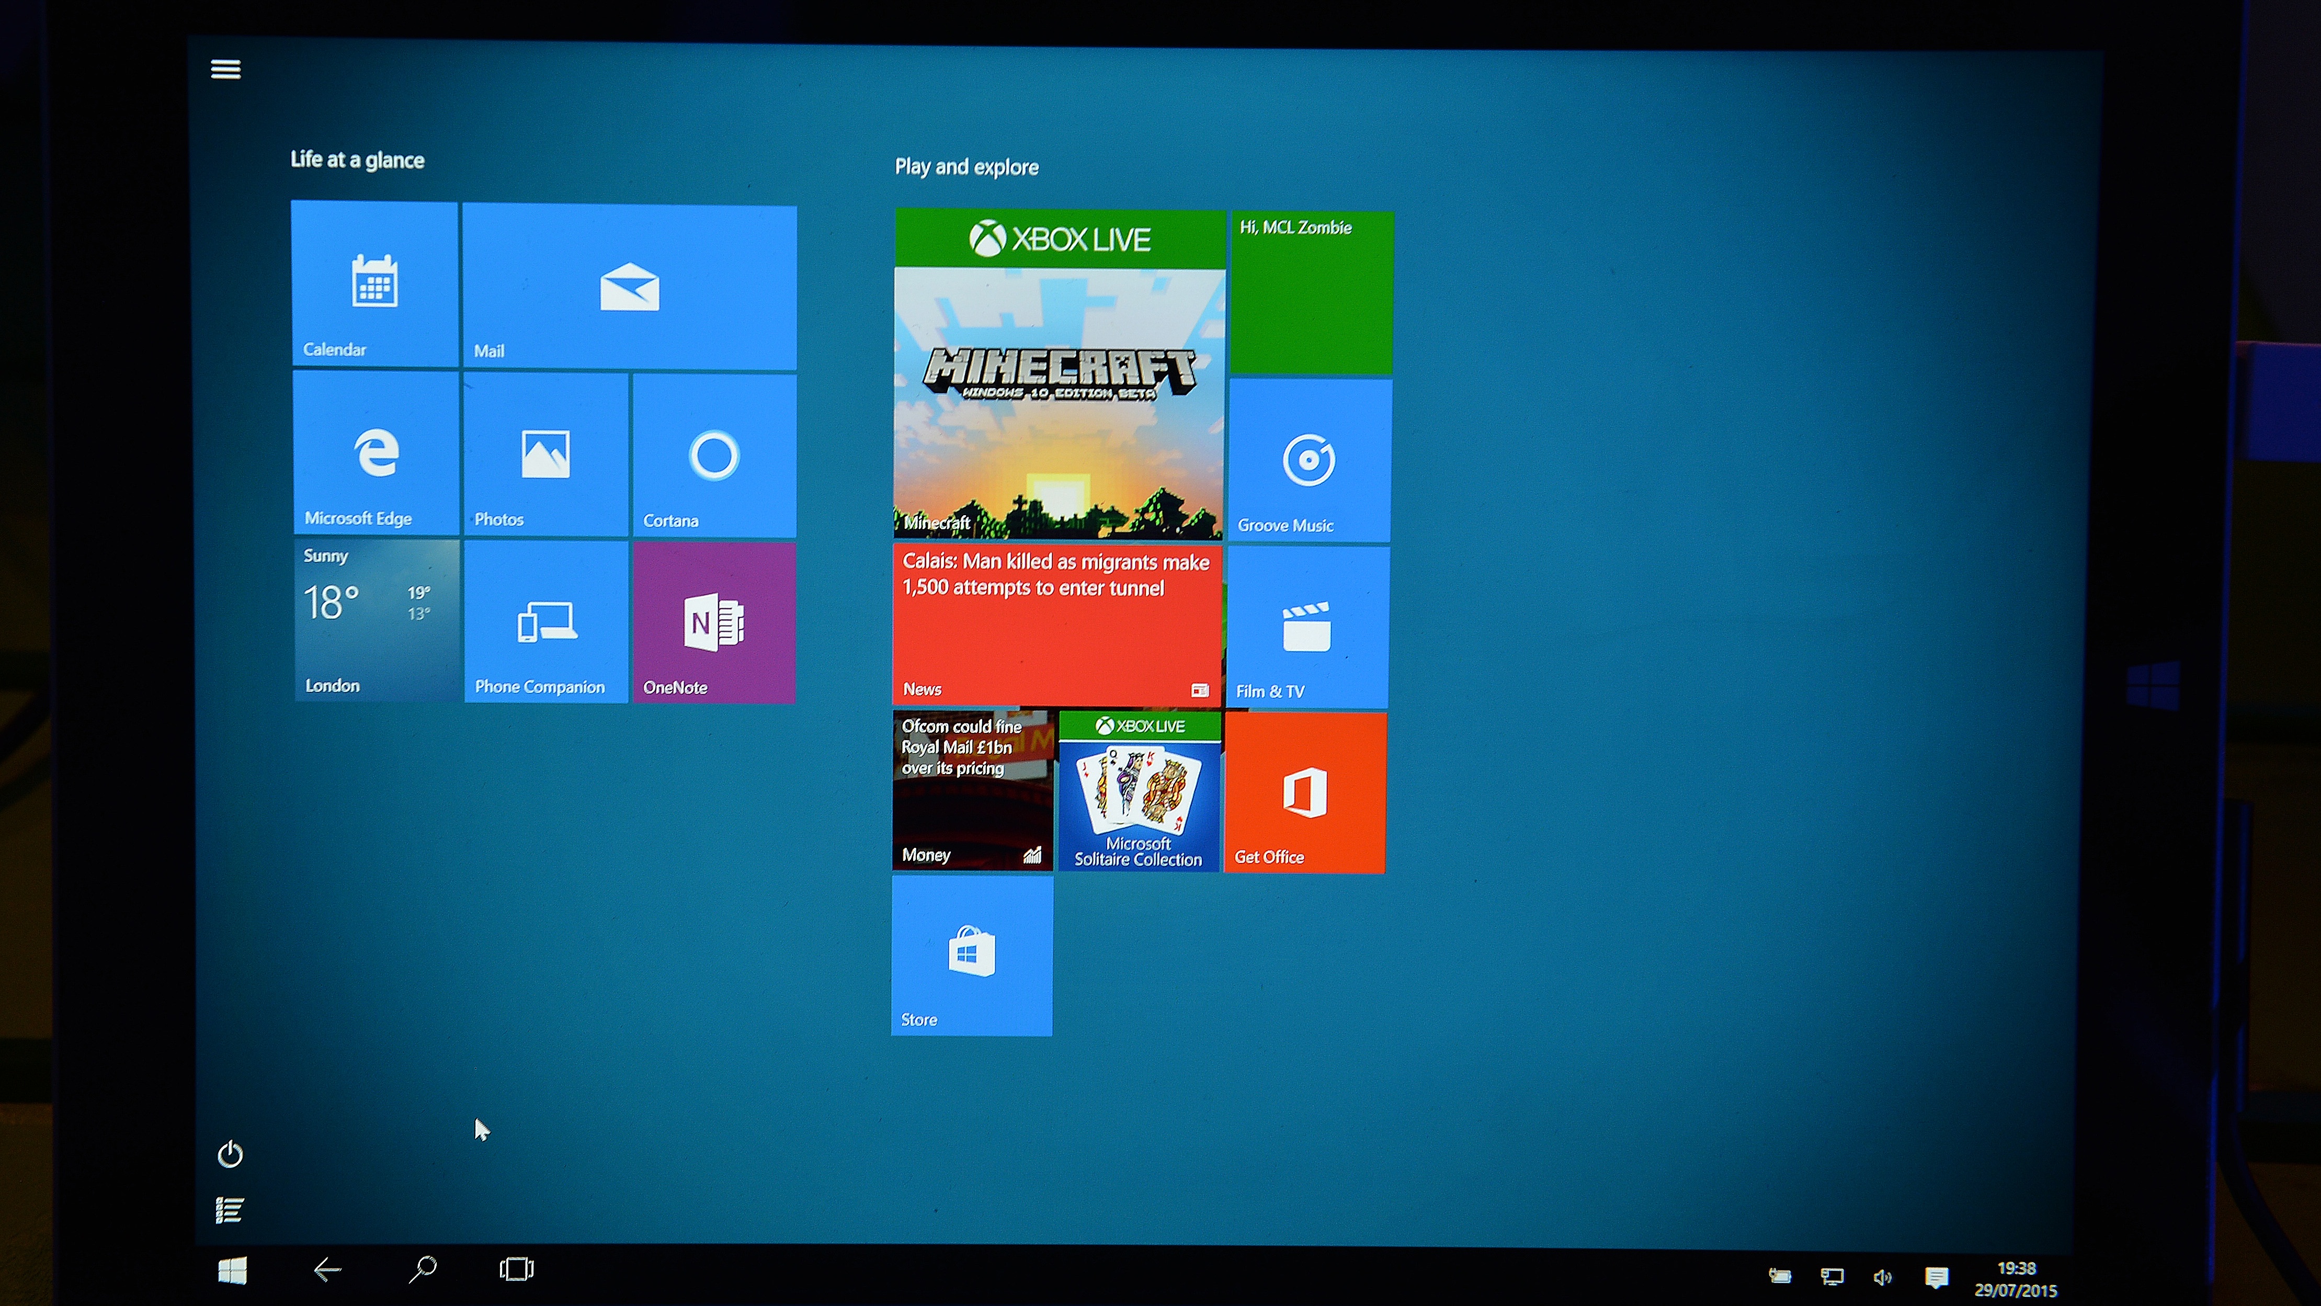Viewport: 2321px width, 1306px height.
Task: Click the 'Play and explore' group title
Action: tap(966, 167)
